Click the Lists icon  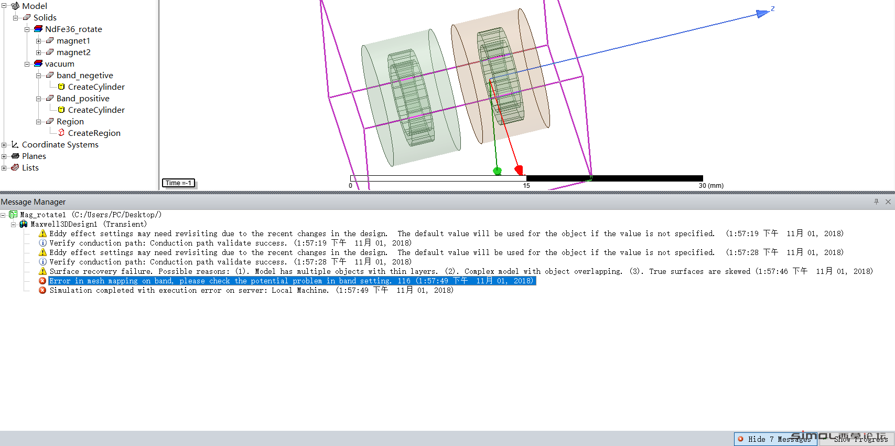[15, 167]
